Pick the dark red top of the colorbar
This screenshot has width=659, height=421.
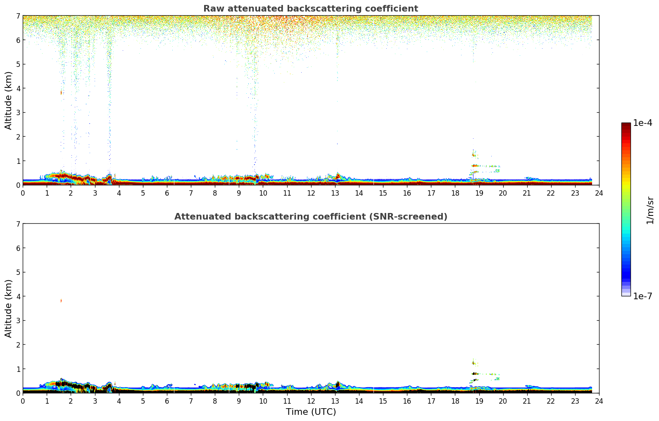pos(626,126)
